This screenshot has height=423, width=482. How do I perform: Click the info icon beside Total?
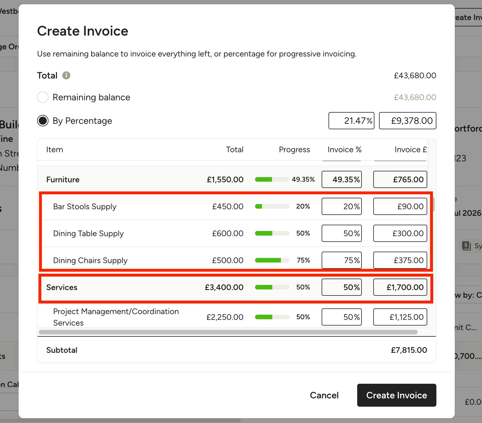click(66, 75)
